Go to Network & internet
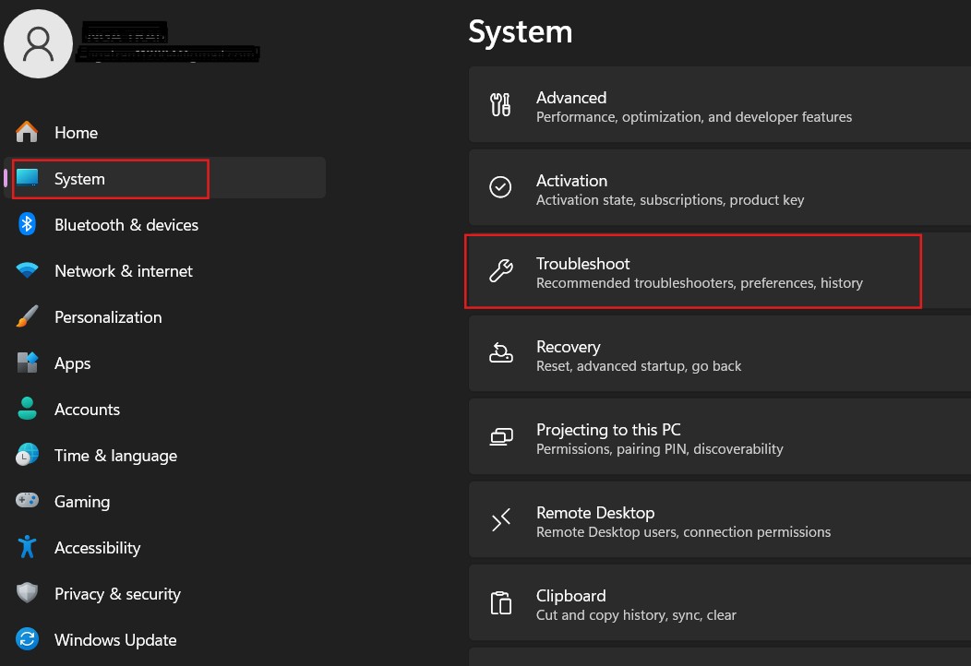The height and width of the screenshot is (666, 971). tap(164, 270)
